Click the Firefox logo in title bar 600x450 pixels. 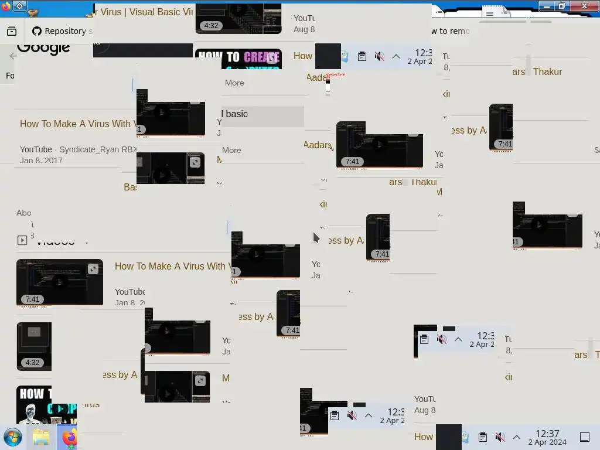tap(5, 6)
